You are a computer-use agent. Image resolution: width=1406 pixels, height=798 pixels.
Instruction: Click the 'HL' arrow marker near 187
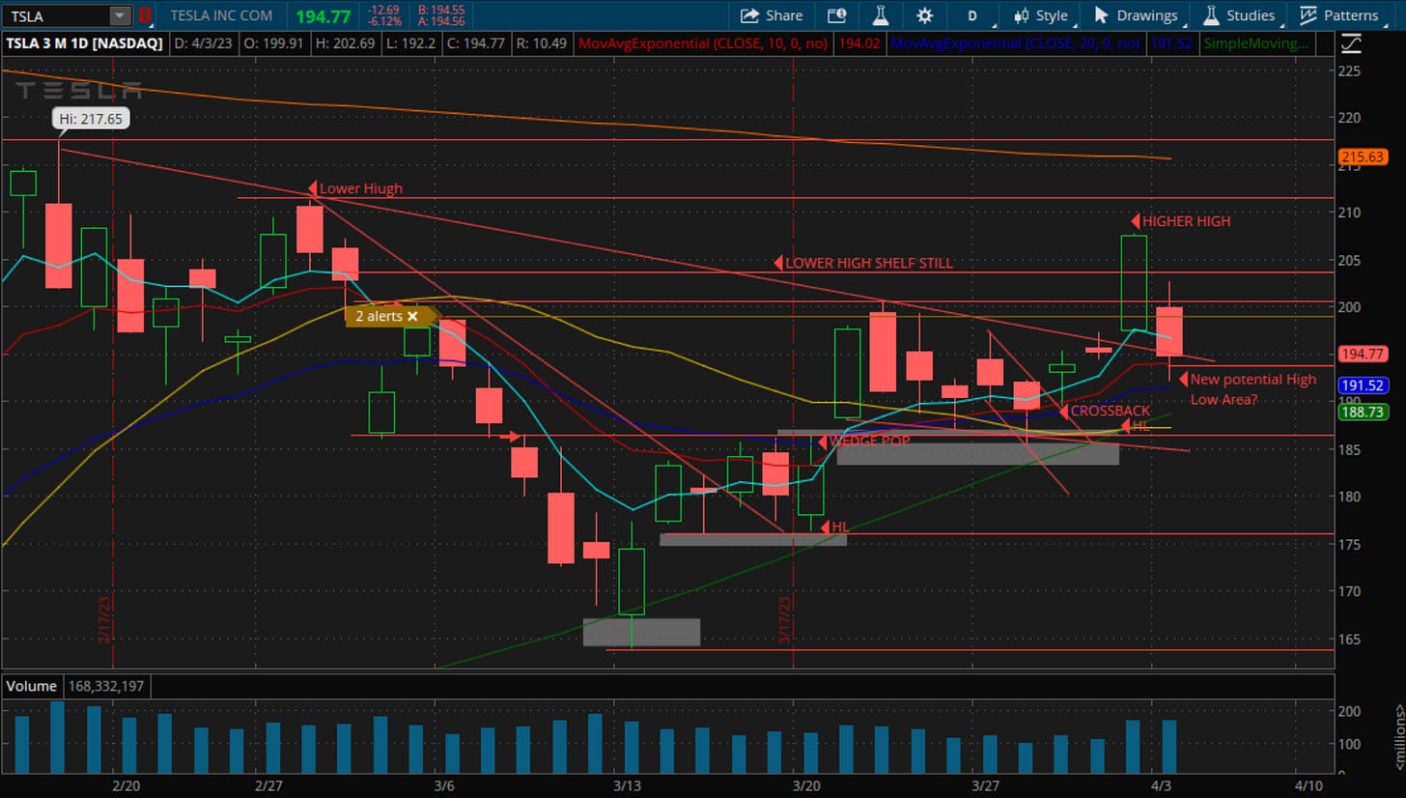coord(1125,425)
